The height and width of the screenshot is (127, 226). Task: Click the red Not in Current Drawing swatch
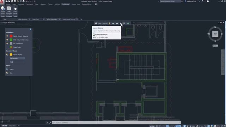[11, 36]
